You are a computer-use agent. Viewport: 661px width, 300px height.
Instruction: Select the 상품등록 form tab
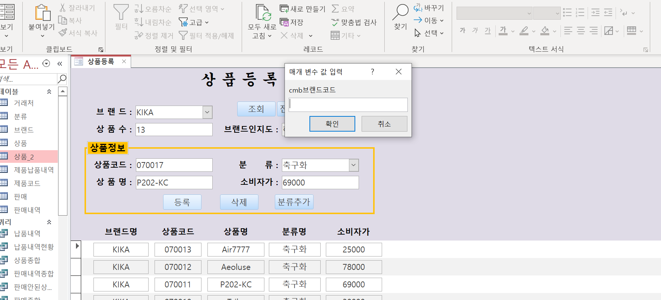[x=100, y=62]
